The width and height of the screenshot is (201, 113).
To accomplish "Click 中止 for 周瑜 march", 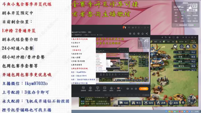I will point(193,62).
